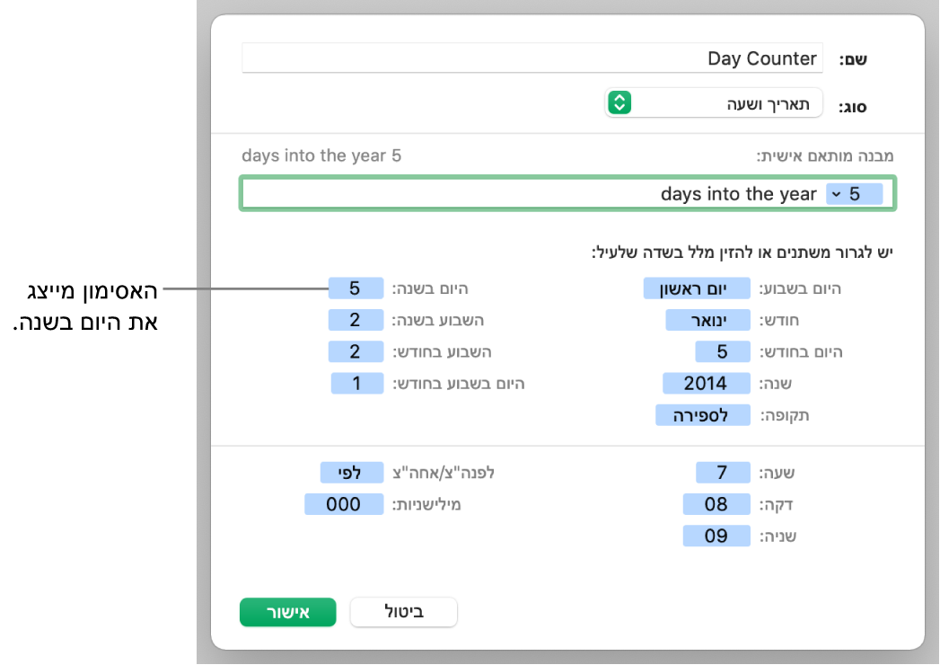The height and width of the screenshot is (665, 940).
Task: Select the day-of-month token היום בחודש
Action: [x=723, y=351]
